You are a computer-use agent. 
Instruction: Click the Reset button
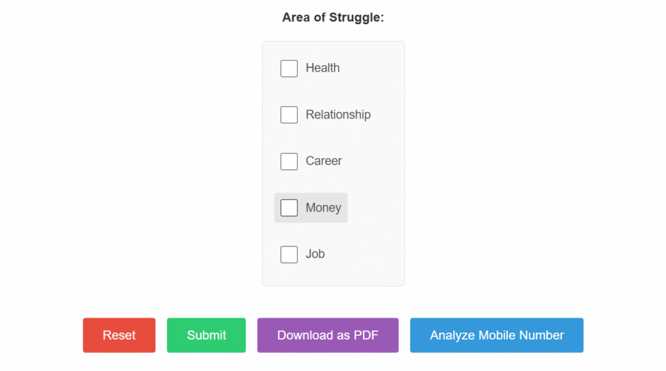click(x=119, y=335)
